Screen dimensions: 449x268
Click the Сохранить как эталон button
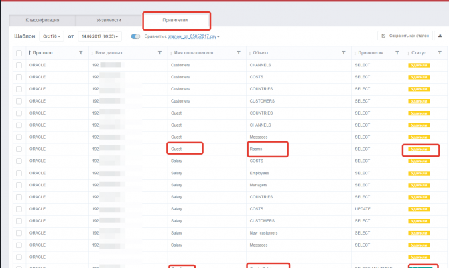(405, 36)
